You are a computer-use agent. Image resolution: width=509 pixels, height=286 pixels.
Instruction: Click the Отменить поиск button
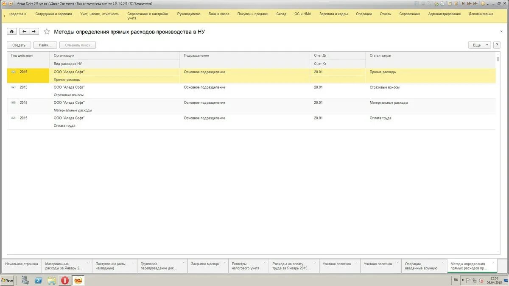(x=78, y=45)
